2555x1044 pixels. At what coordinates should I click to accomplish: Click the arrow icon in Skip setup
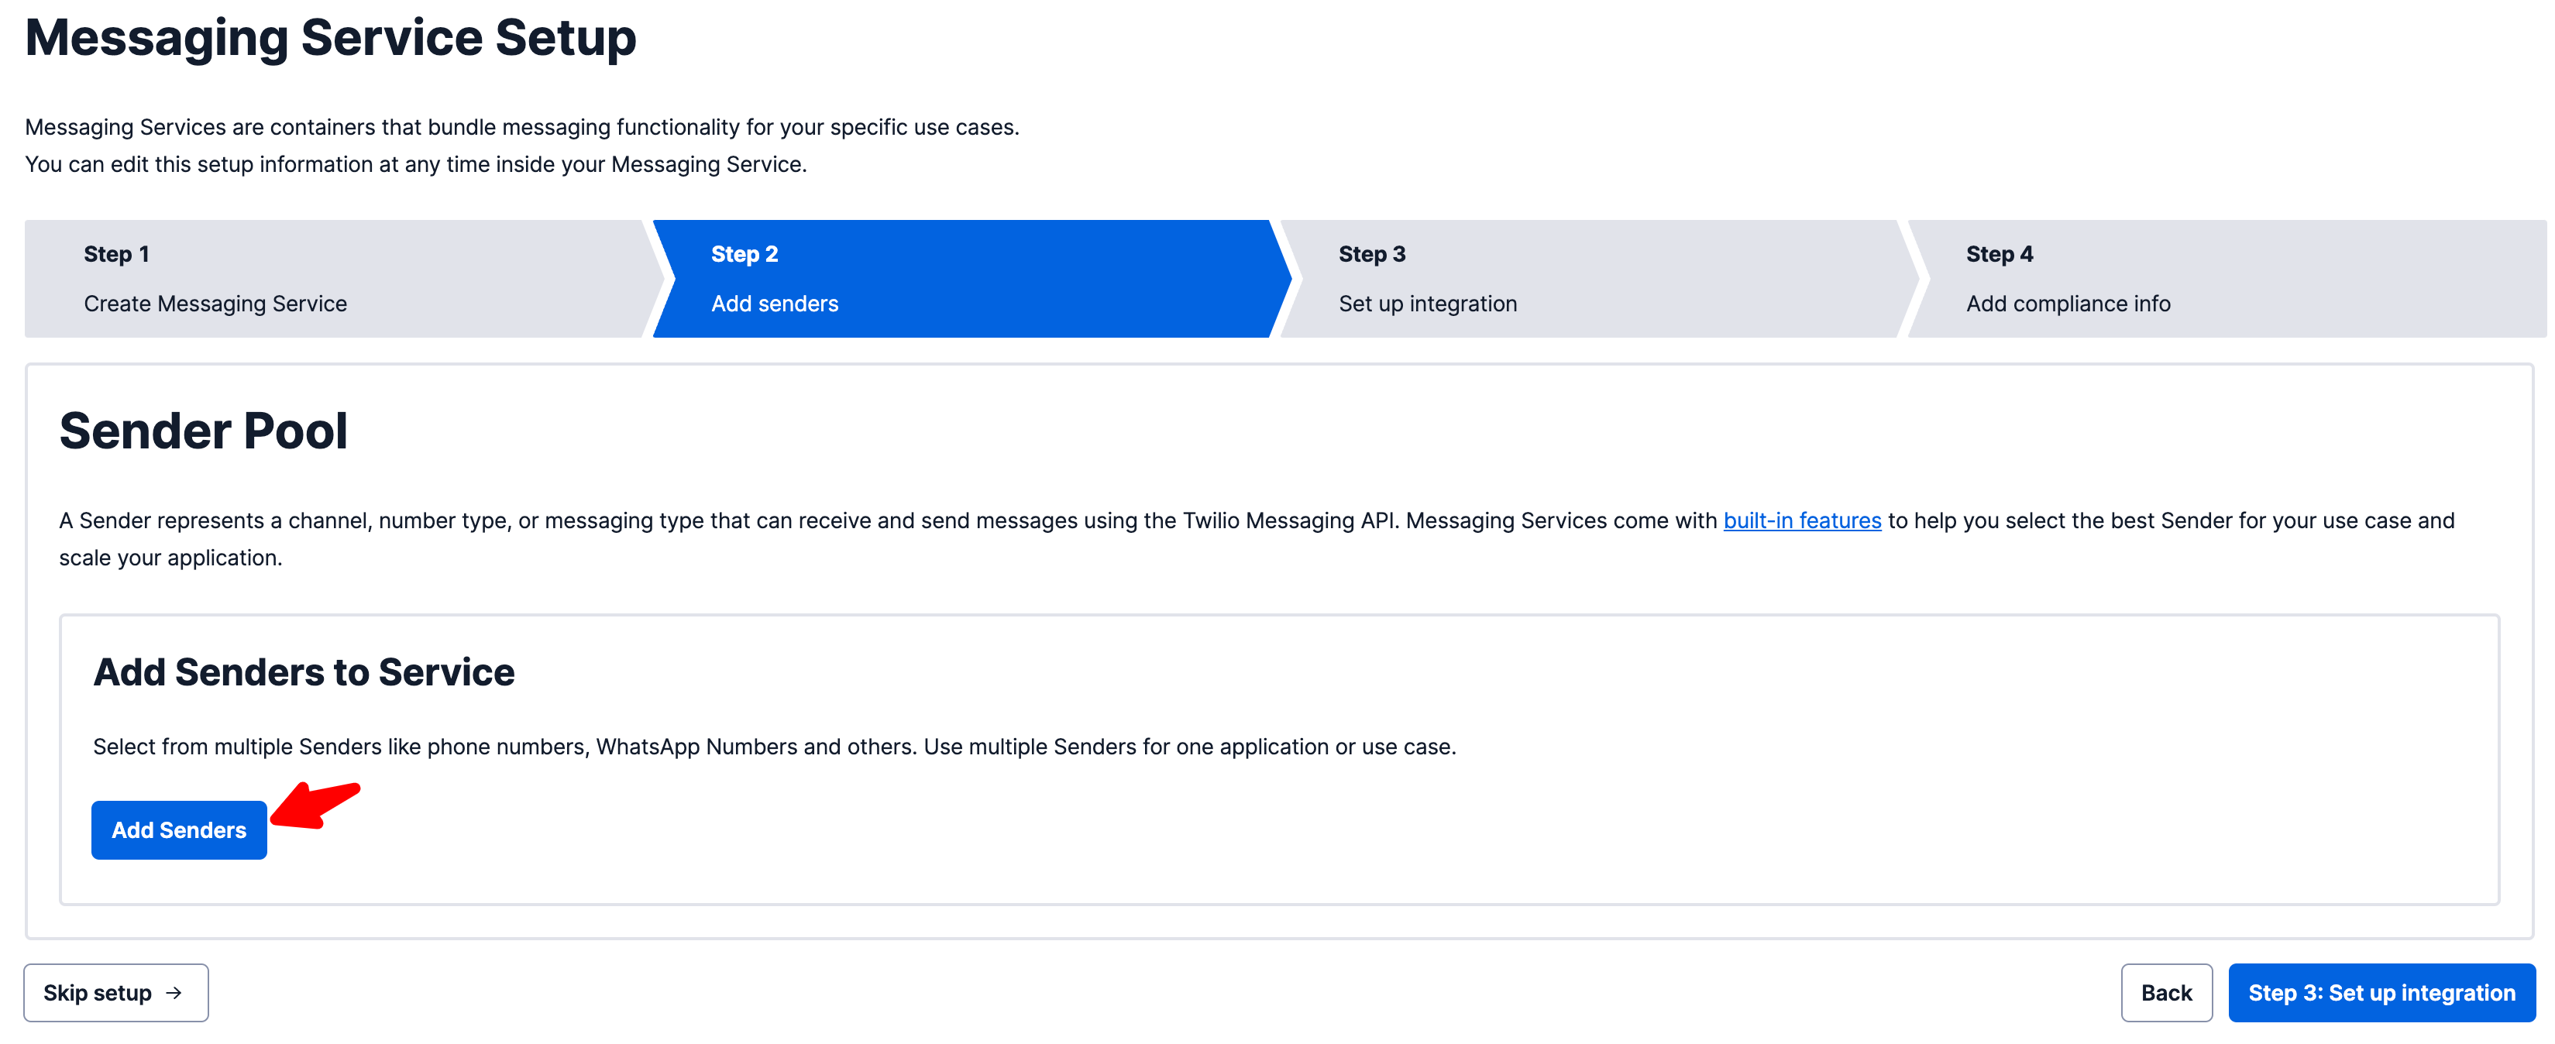tap(174, 992)
